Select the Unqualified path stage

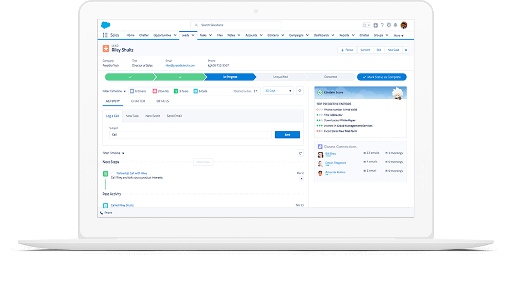(x=280, y=77)
